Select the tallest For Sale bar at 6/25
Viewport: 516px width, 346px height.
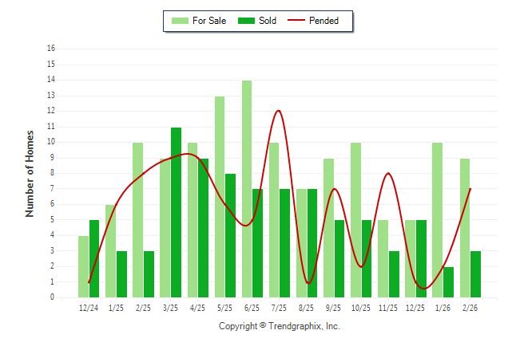pyautogui.click(x=247, y=189)
